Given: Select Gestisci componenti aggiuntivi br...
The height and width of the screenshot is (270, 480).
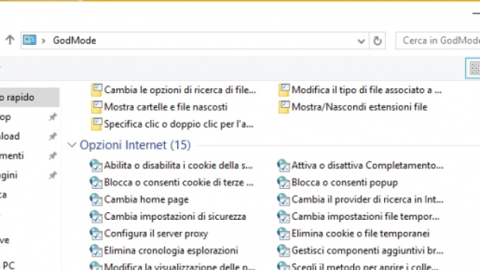Looking at the screenshot, I should coord(367,250).
